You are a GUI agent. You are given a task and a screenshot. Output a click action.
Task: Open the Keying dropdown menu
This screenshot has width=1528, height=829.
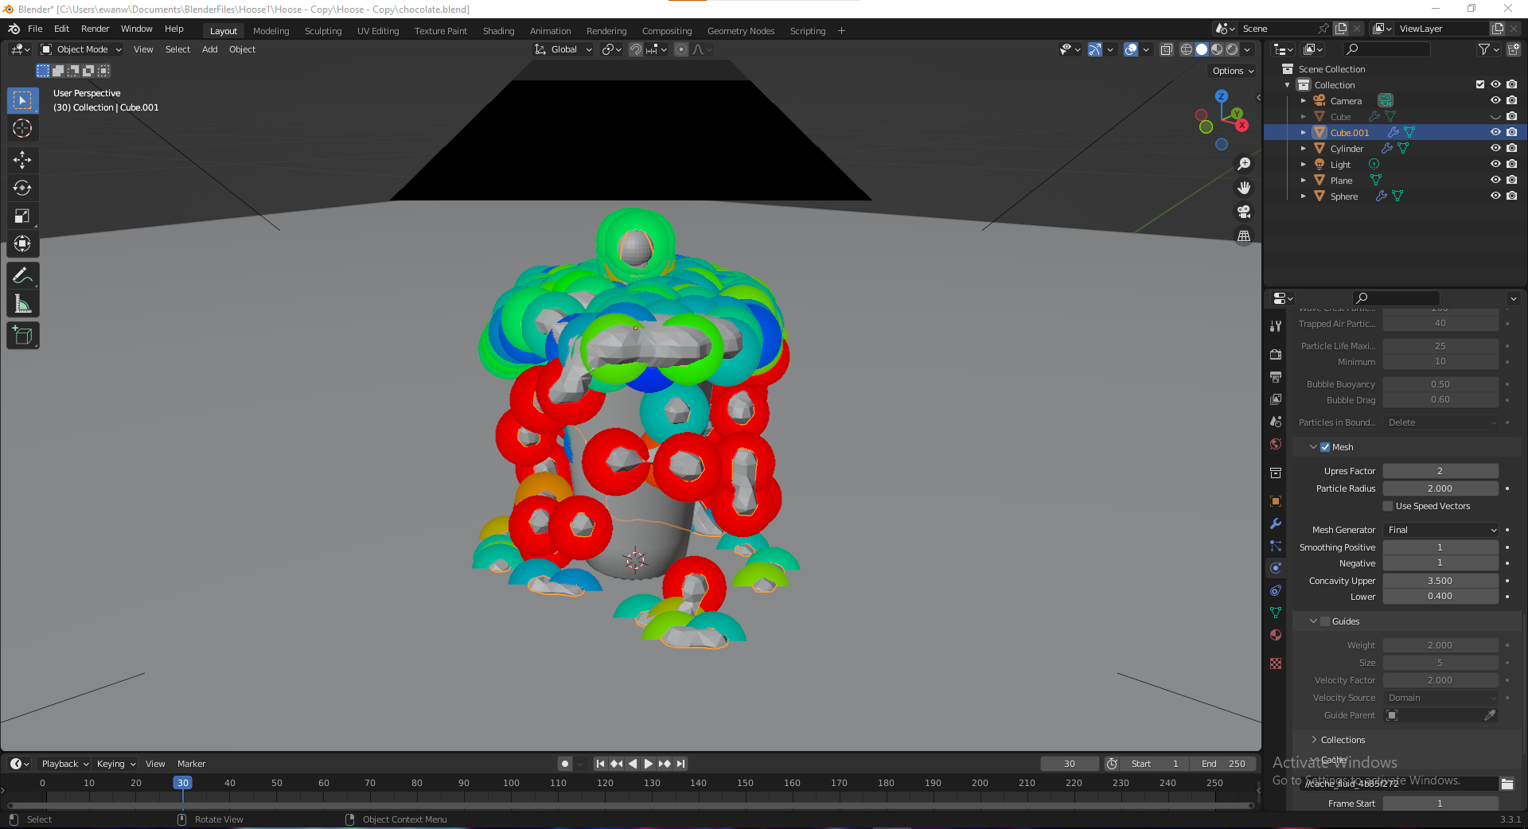click(x=115, y=764)
